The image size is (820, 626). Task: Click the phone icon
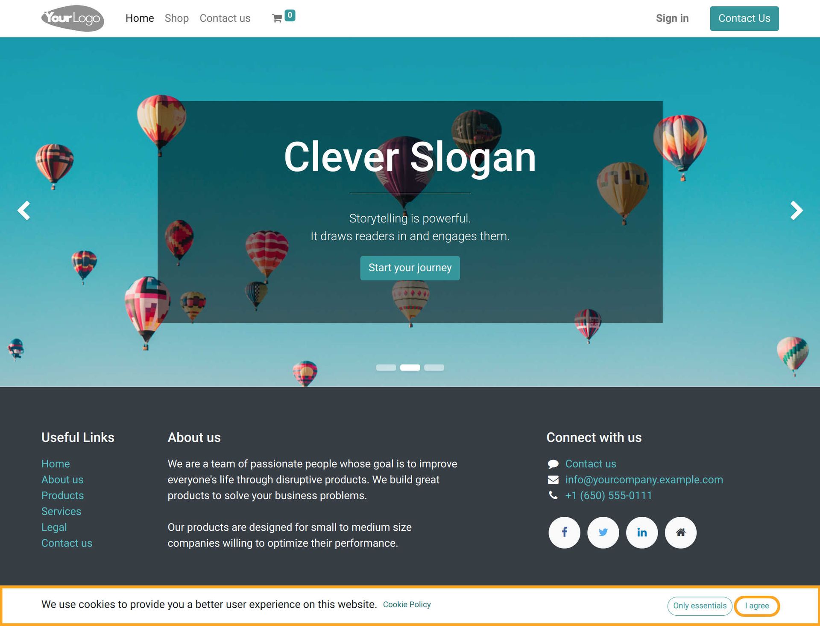coord(553,495)
